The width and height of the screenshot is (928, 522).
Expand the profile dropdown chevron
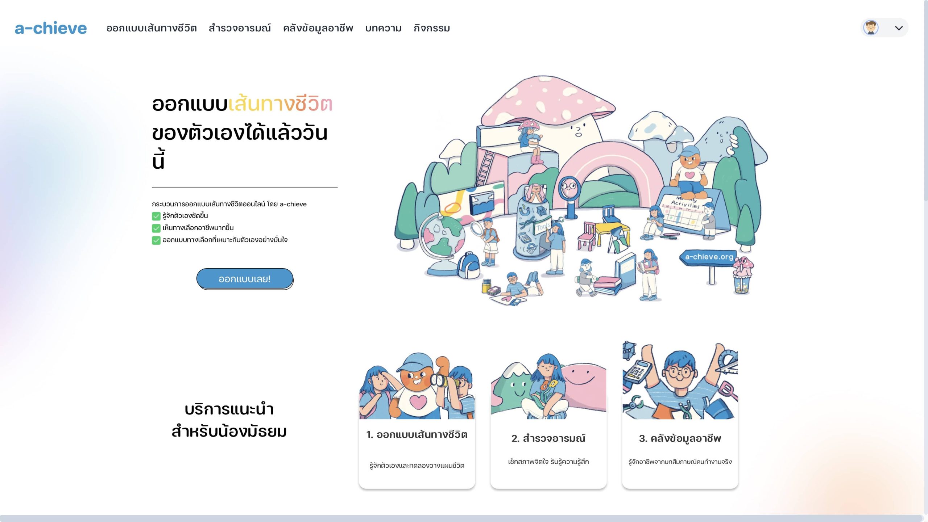[899, 28]
